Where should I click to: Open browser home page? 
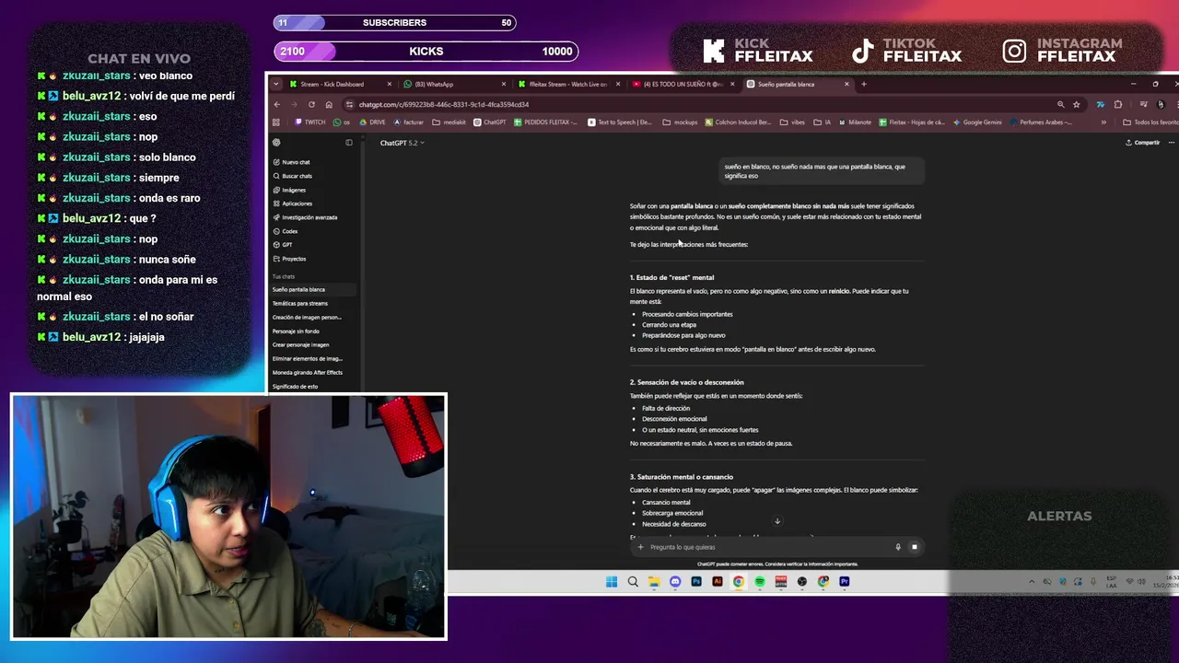tap(329, 104)
